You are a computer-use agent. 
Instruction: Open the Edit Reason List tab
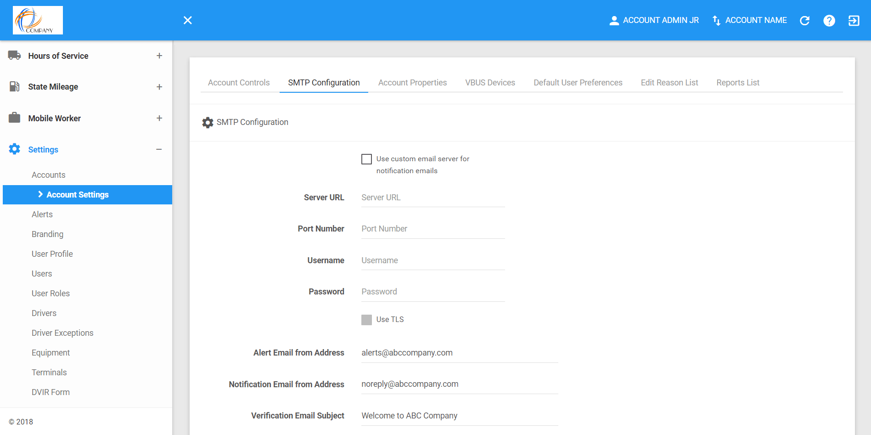point(669,83)
